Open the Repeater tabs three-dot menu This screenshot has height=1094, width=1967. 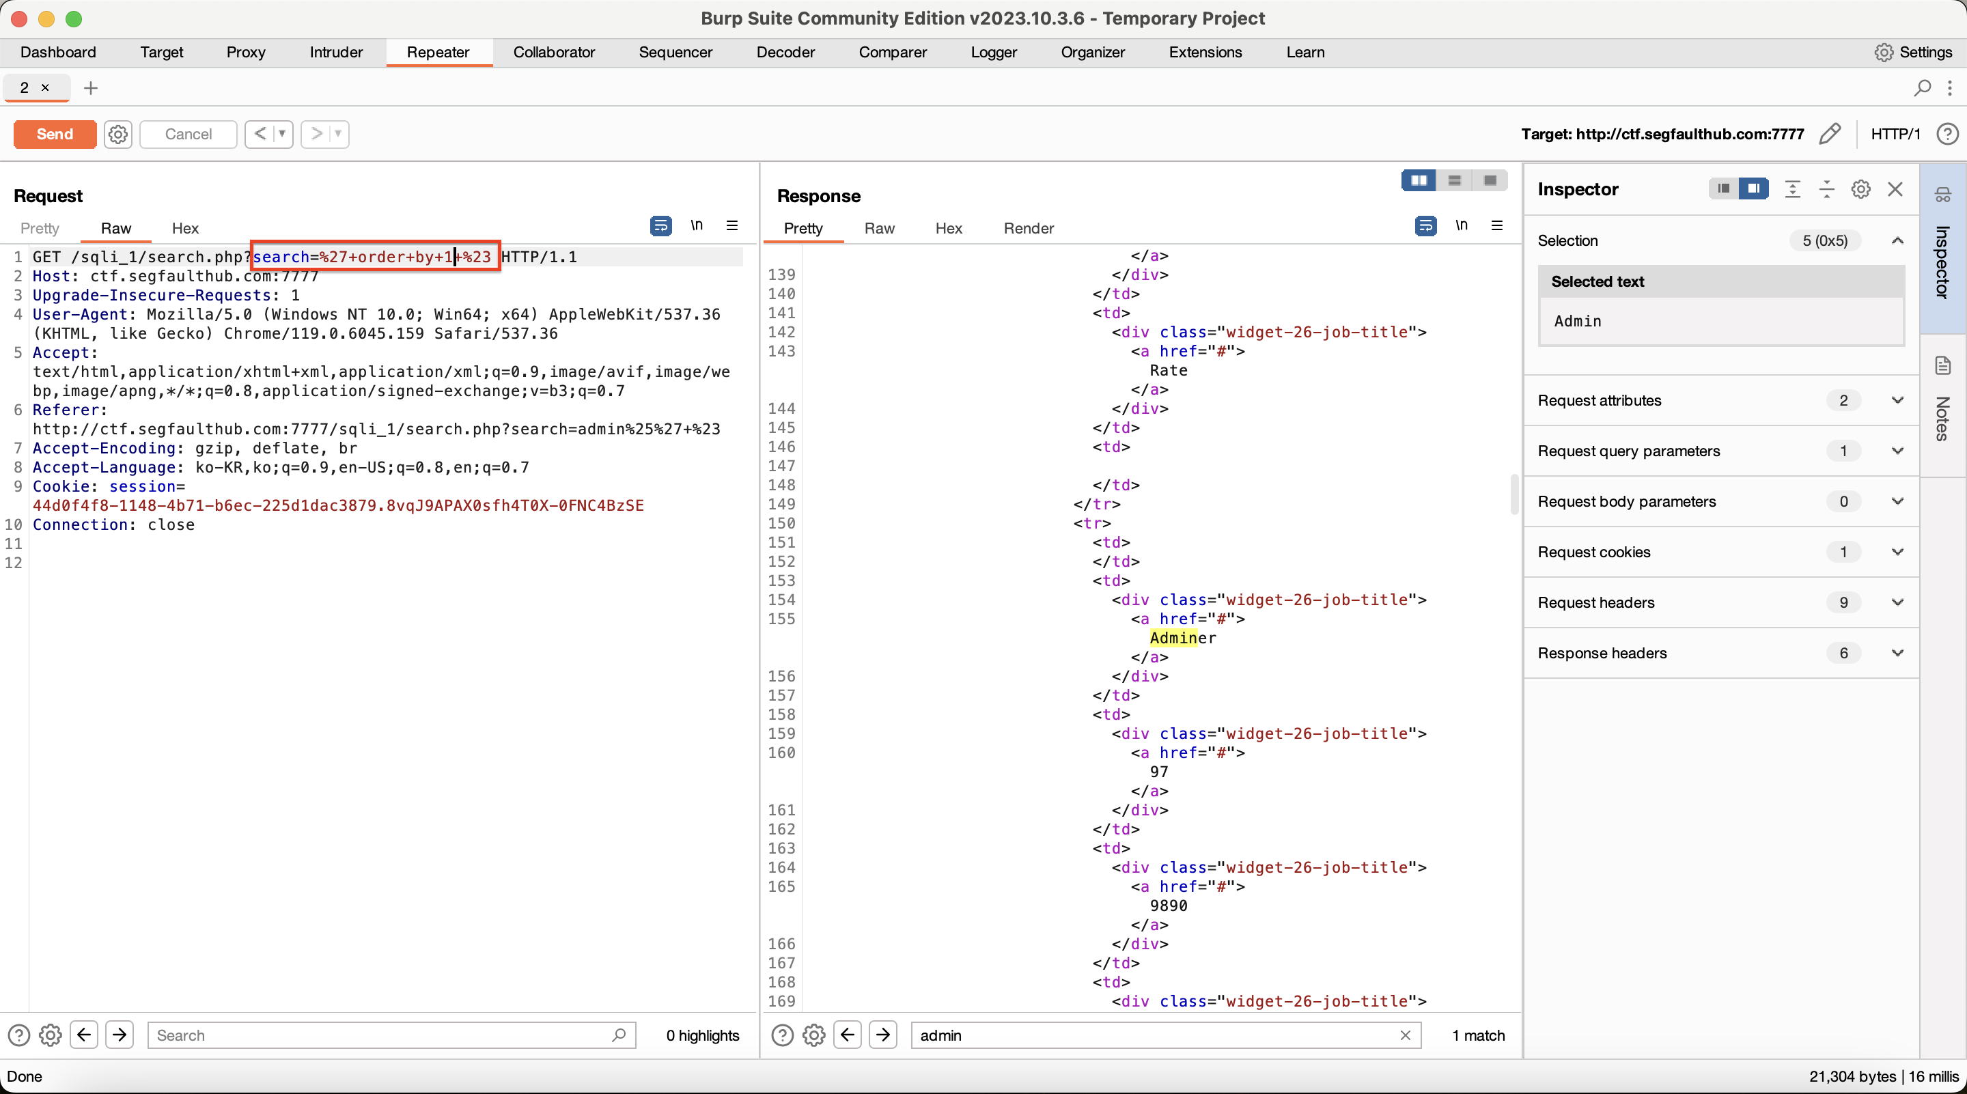1949,88
